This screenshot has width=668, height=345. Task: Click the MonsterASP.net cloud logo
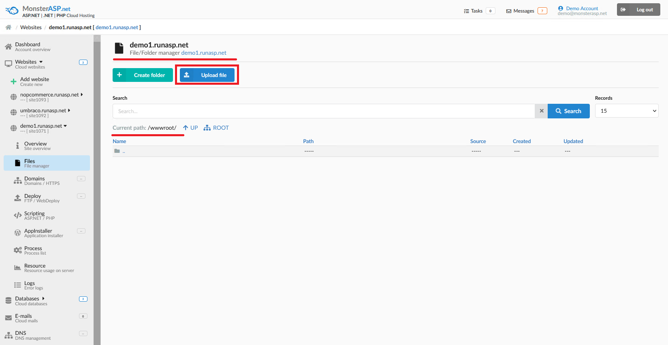click(x=12, y=11)
